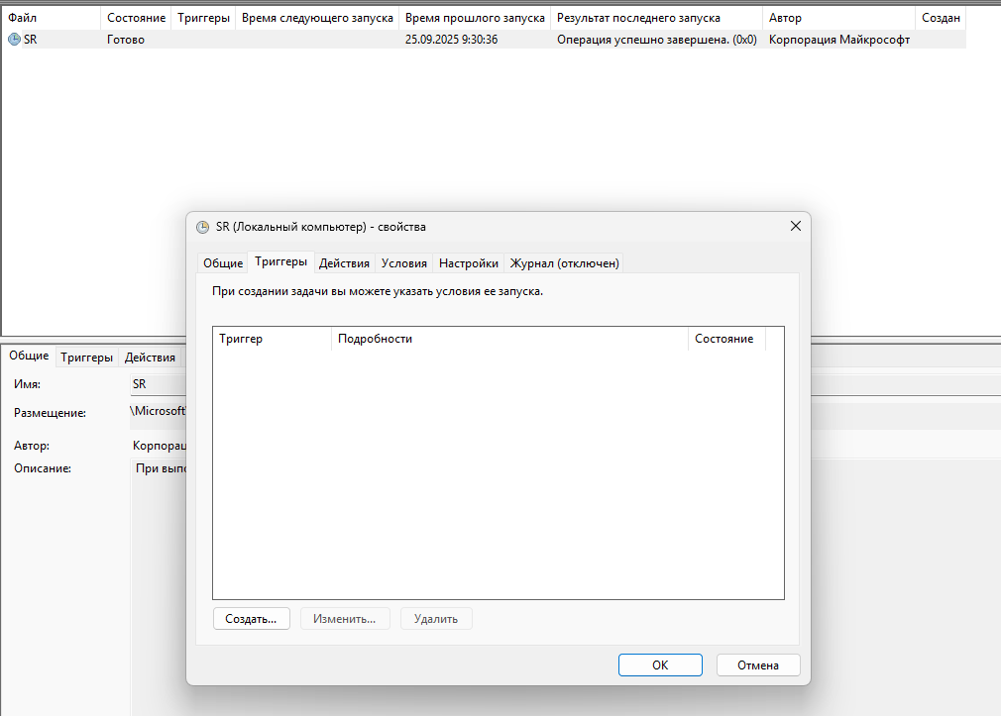Click the Изменить... button
This screenshot has width=1001, height=716.
[x=345, y=619]
